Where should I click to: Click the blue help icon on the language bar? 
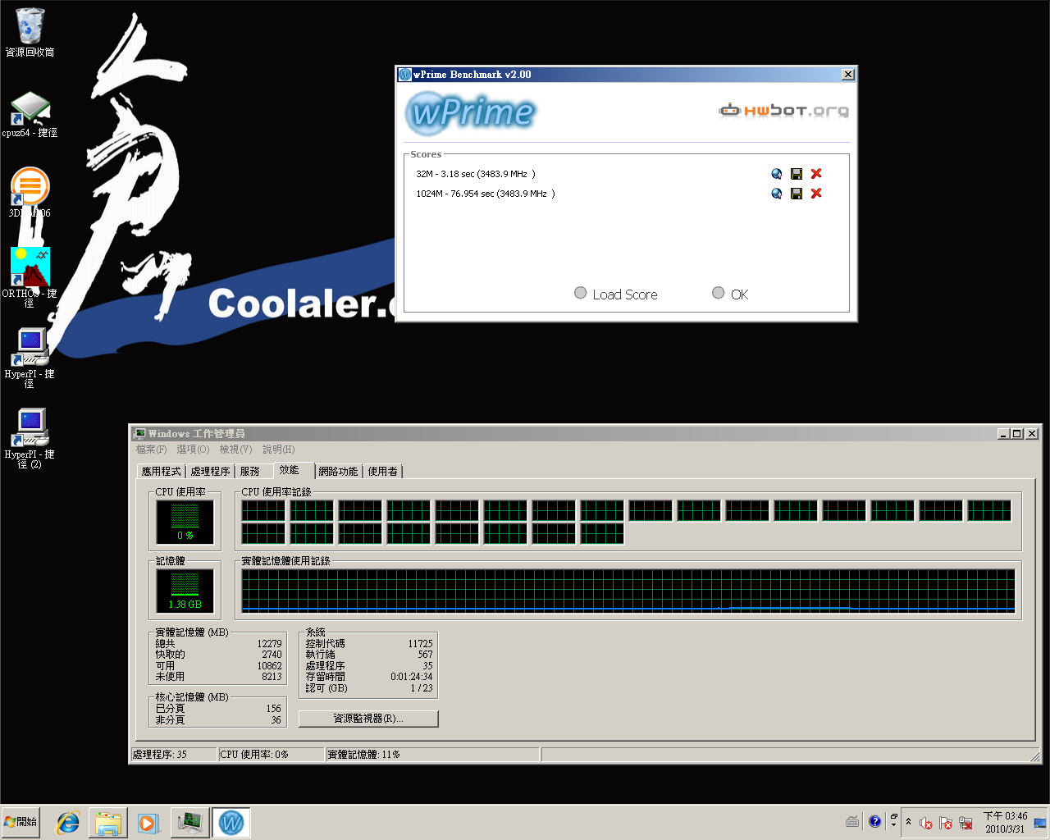874,821
